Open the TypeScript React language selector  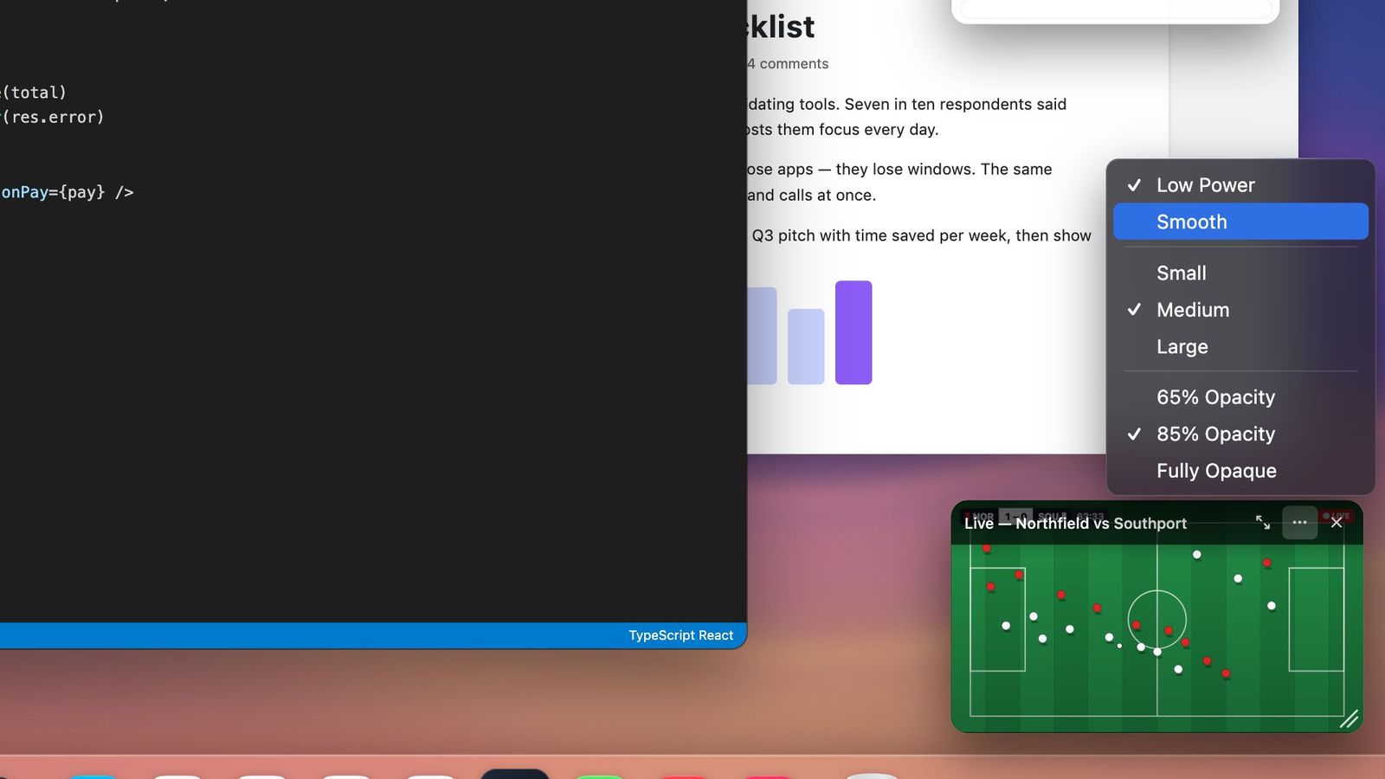pyautogui.click(x=680, y=635)
